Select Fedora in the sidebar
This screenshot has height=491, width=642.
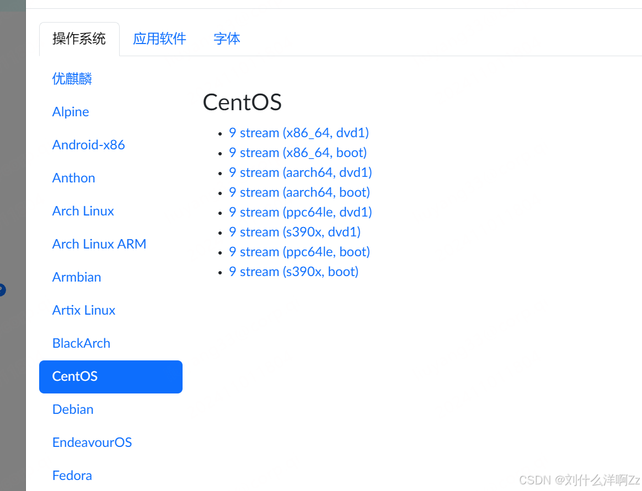72,476
